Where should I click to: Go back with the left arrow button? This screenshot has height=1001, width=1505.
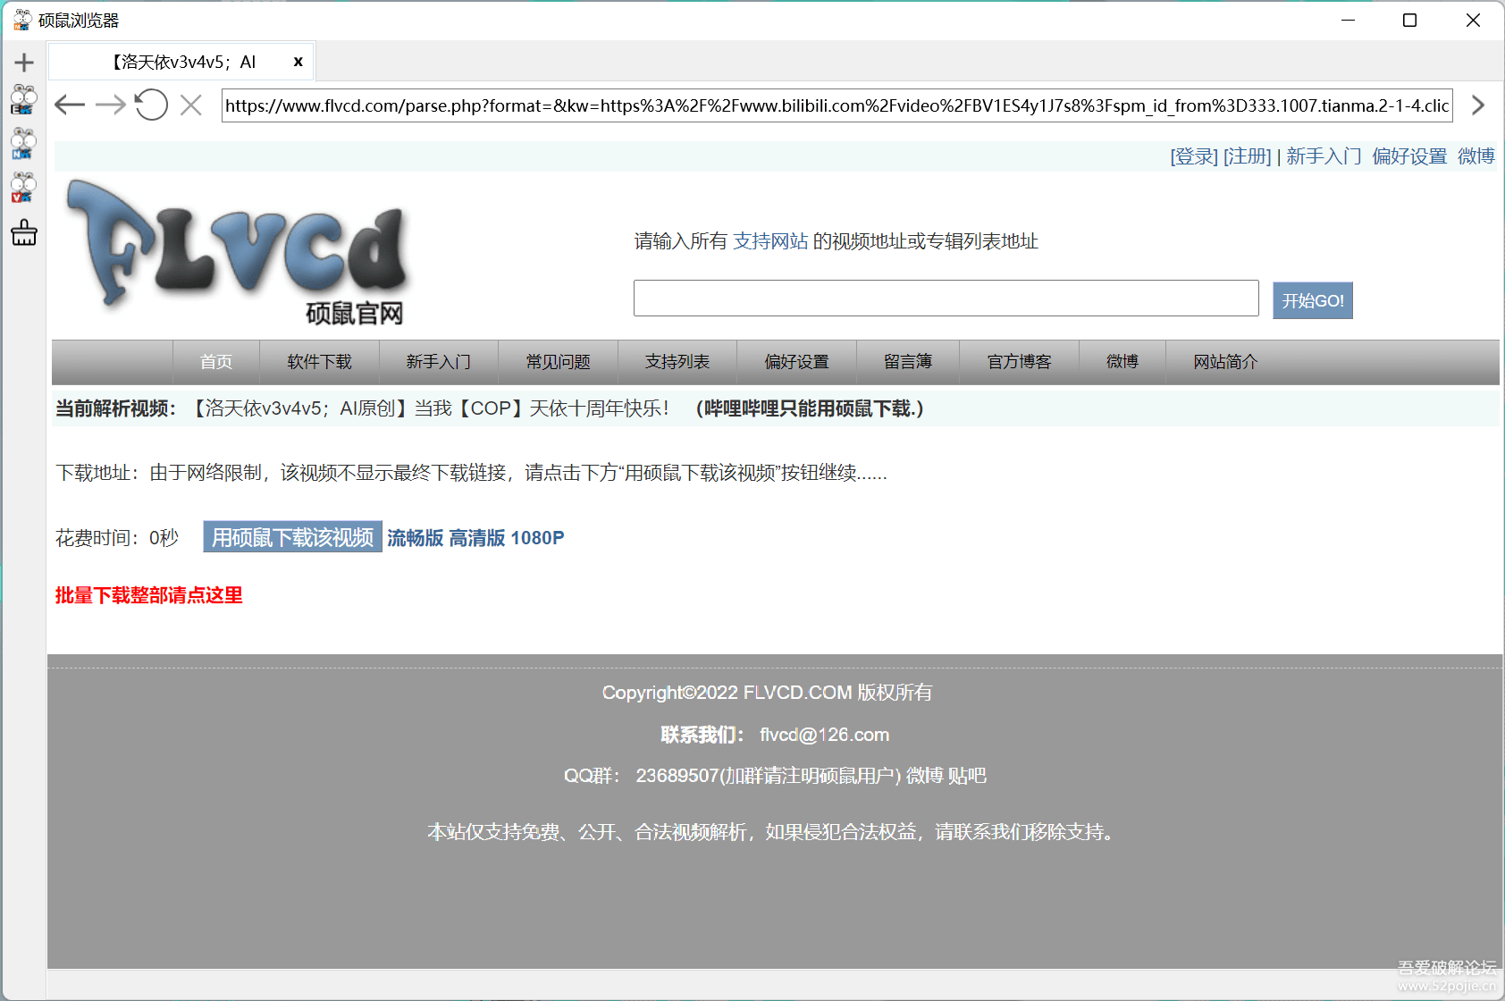[x=70, y=105]
